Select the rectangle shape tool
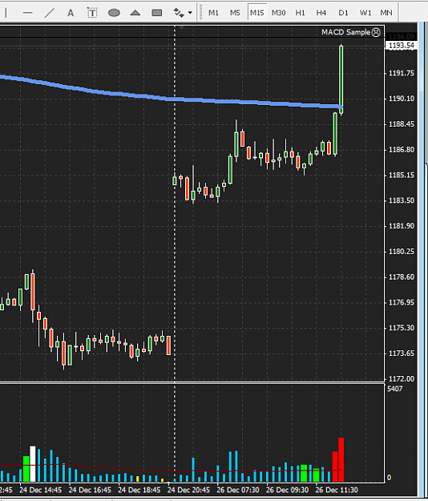Viewport: 428px width, 501px height. tap(157, 13)
